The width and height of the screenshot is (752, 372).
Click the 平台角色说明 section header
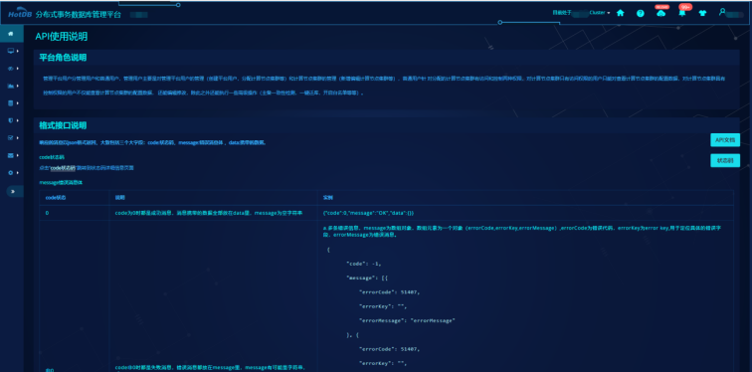63,58
